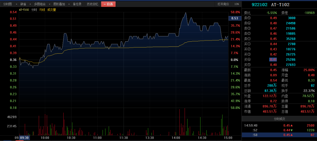Toggle the 10% scale button
The height and width of the screenshot is (141, 317).
(237, 4)
